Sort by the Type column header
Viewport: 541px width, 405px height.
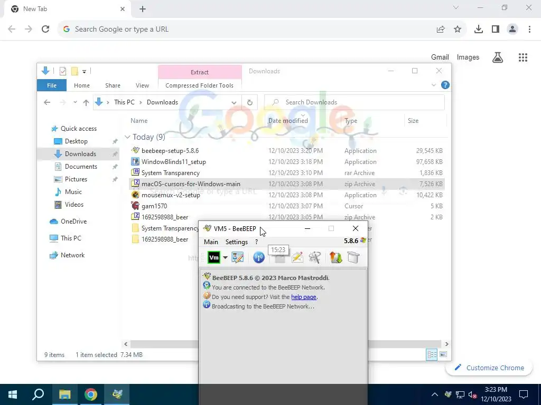coord(351,121)
